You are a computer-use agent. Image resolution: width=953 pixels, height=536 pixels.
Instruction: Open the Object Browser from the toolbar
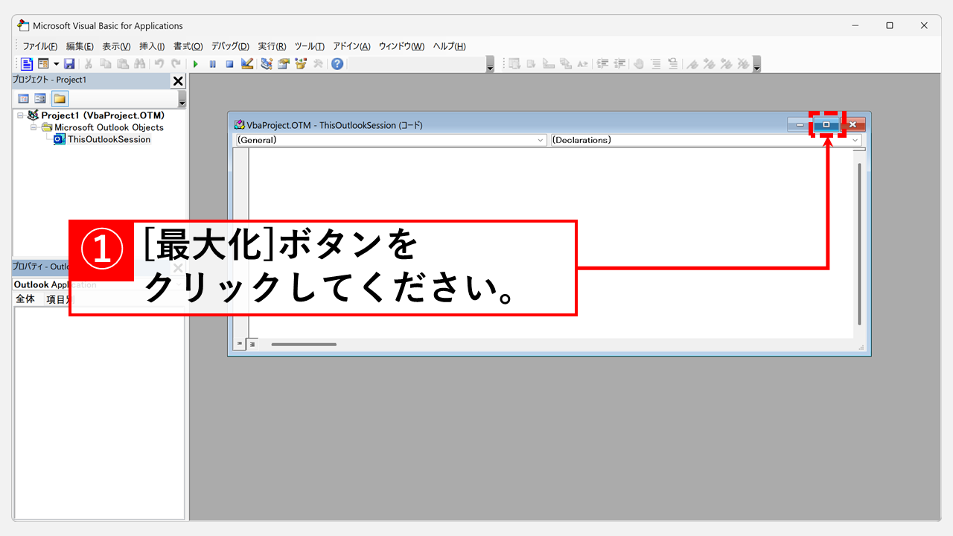(301, 63)
